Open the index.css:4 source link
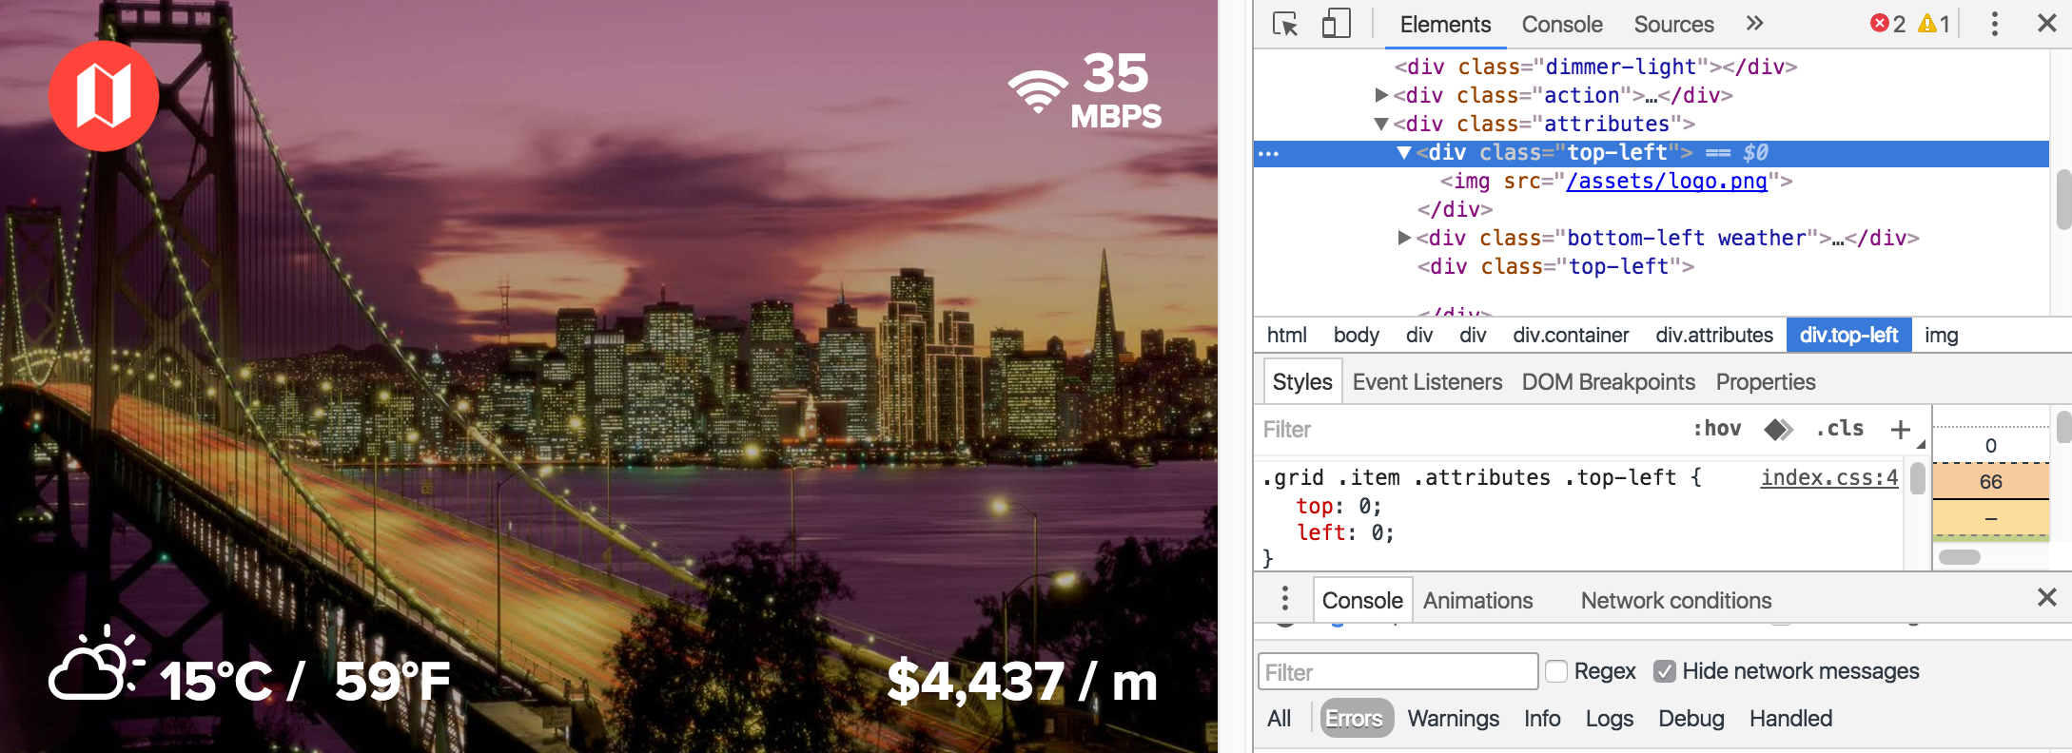Image resolution: width=2072 pixels, height=753 pixels. 1828,477
